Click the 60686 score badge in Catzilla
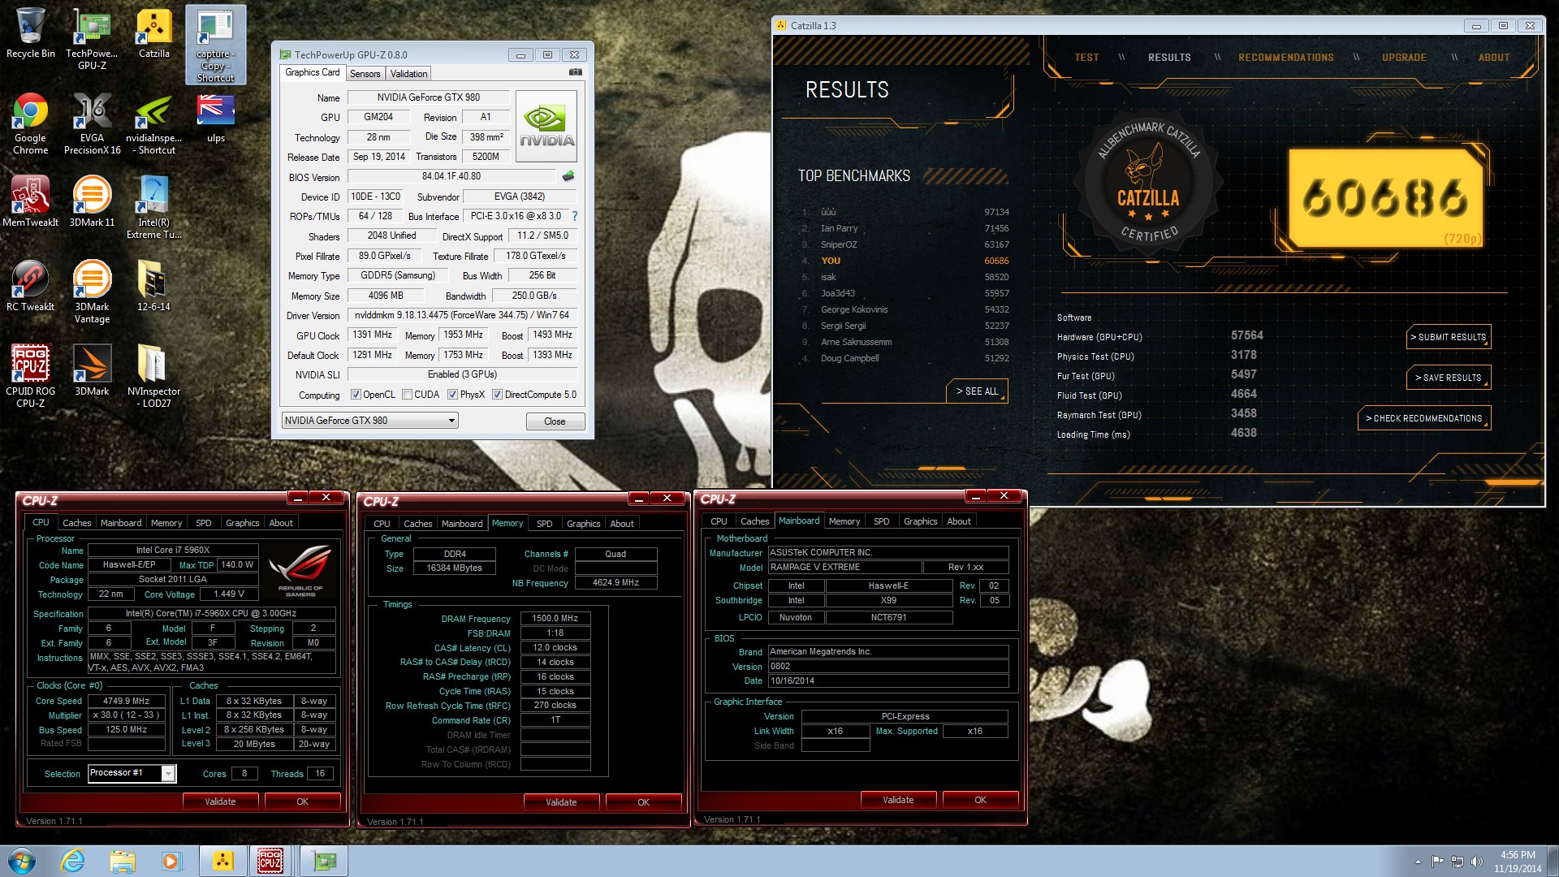Image resolution: width=1559 pixels, height=877 pixels. [x=1386, y=198]
